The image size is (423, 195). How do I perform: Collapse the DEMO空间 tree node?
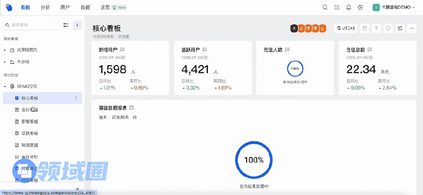point(5,86)
